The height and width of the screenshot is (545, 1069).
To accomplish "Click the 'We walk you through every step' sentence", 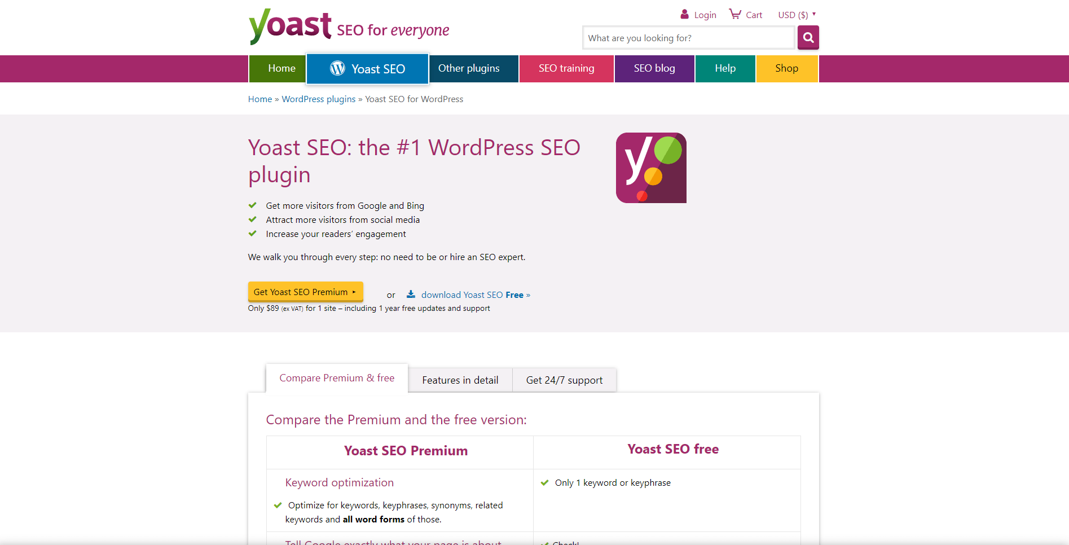I will click(386, 257).
